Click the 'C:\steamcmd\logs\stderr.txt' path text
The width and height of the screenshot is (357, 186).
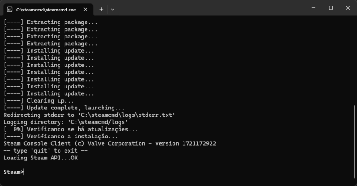(127, 115)
